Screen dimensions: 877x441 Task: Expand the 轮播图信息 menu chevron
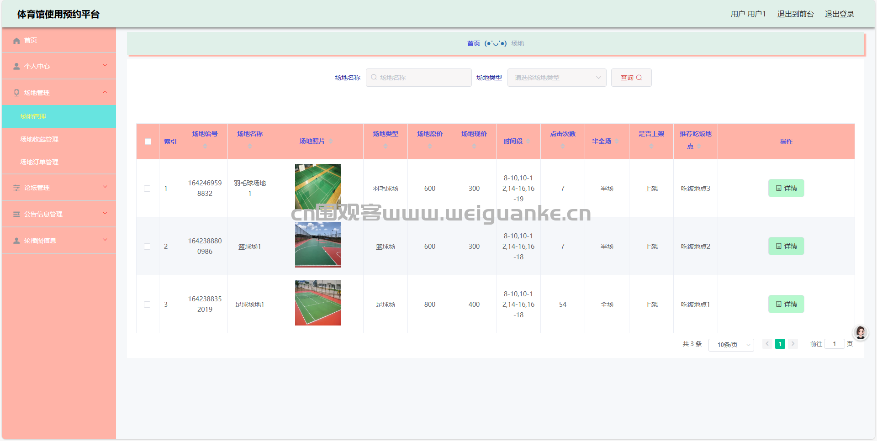[105, 240]
